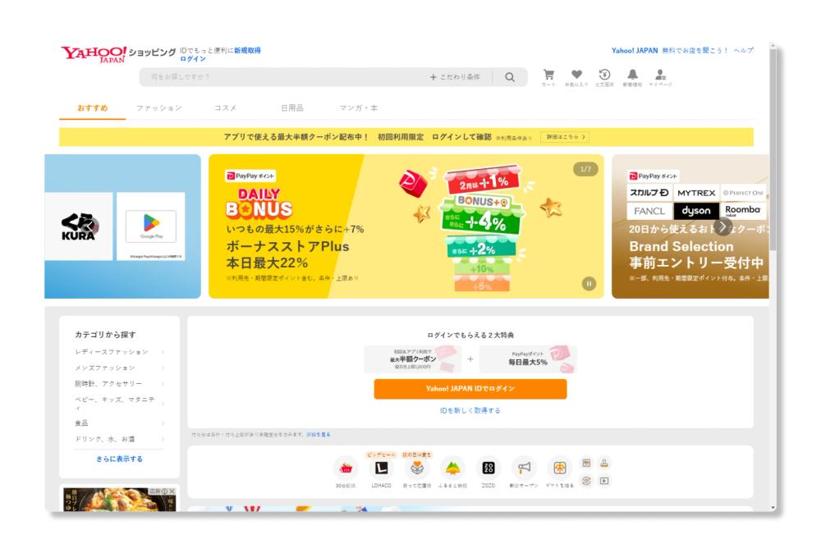Click the small stamp icon
821x553 pixels.
pyautogui.click(x=604, y=463)
